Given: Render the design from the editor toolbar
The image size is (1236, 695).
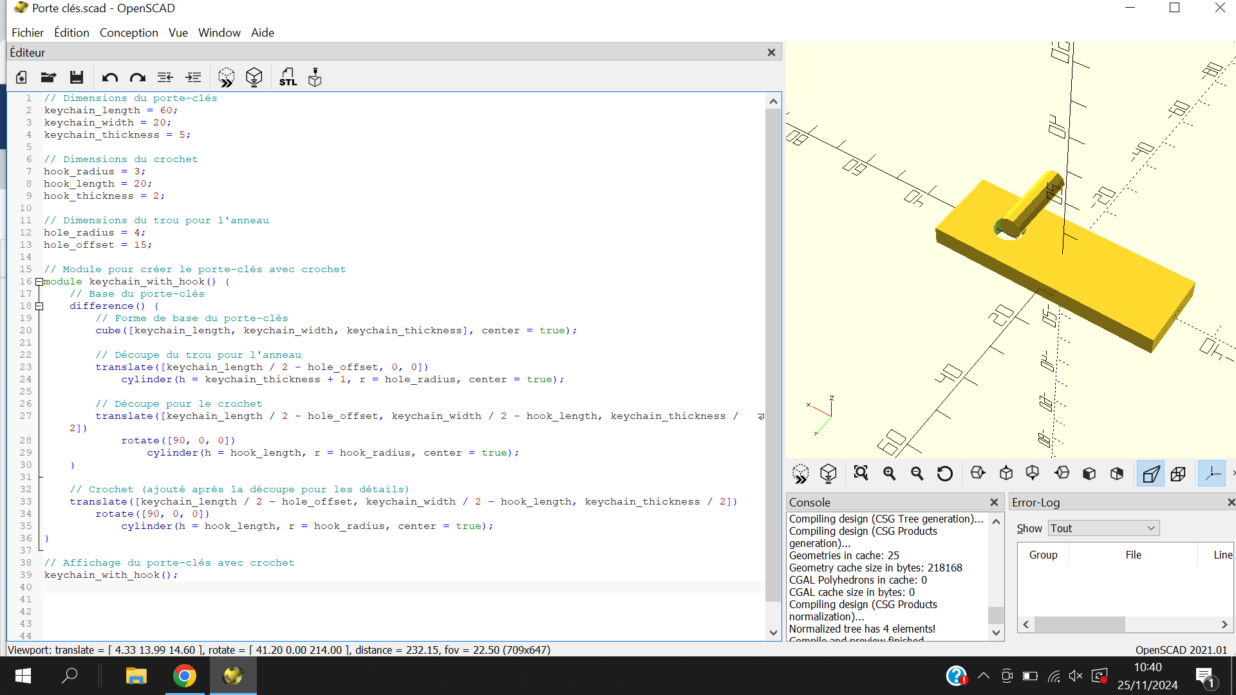Looking at the screenshot, I should tap(254, 77).
